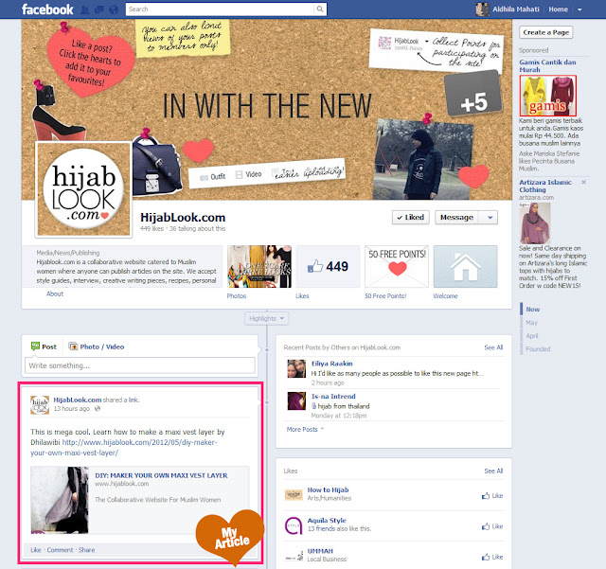Open dropdown arrow next to Message
The width and height of the screenshot is (606, 569).
pos(490,217)
